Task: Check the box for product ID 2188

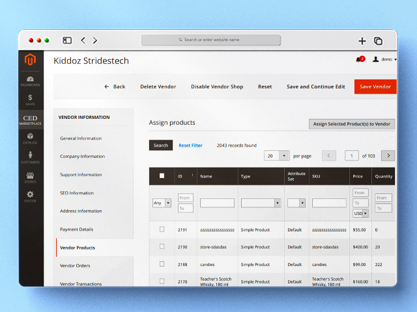Action: click(x=162, y=264)
